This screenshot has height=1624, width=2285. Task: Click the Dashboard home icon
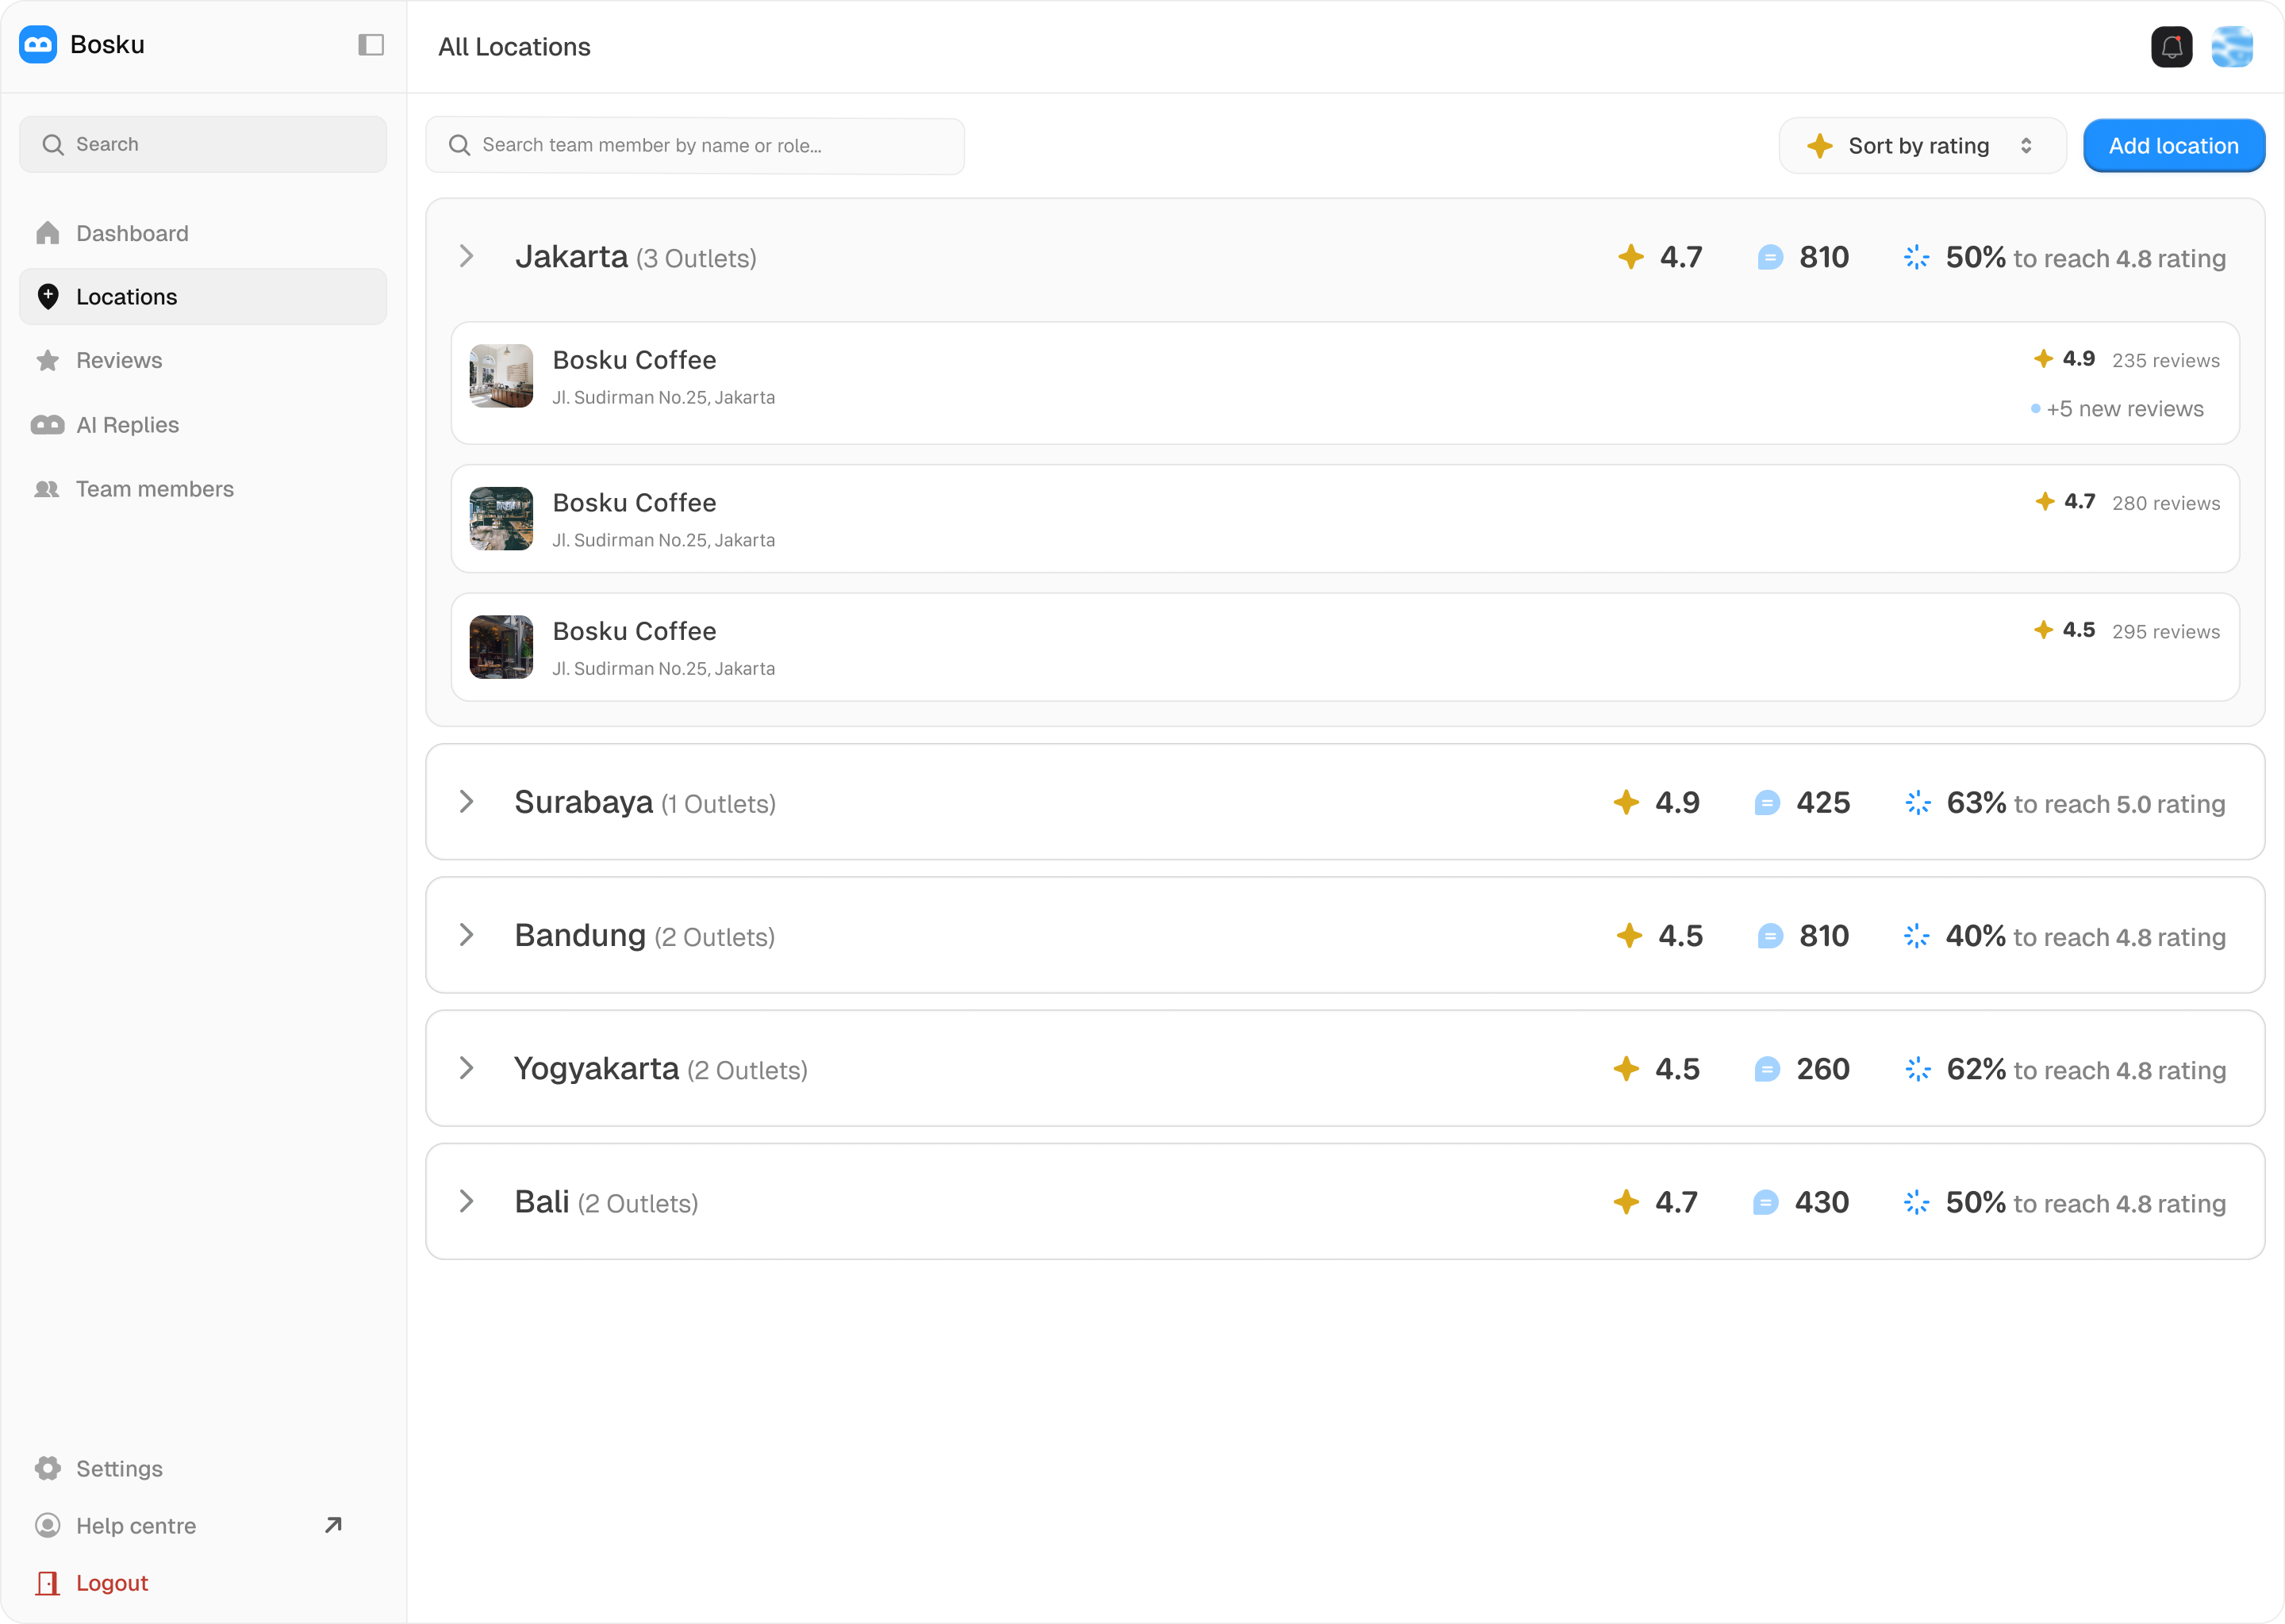[47, 232]
